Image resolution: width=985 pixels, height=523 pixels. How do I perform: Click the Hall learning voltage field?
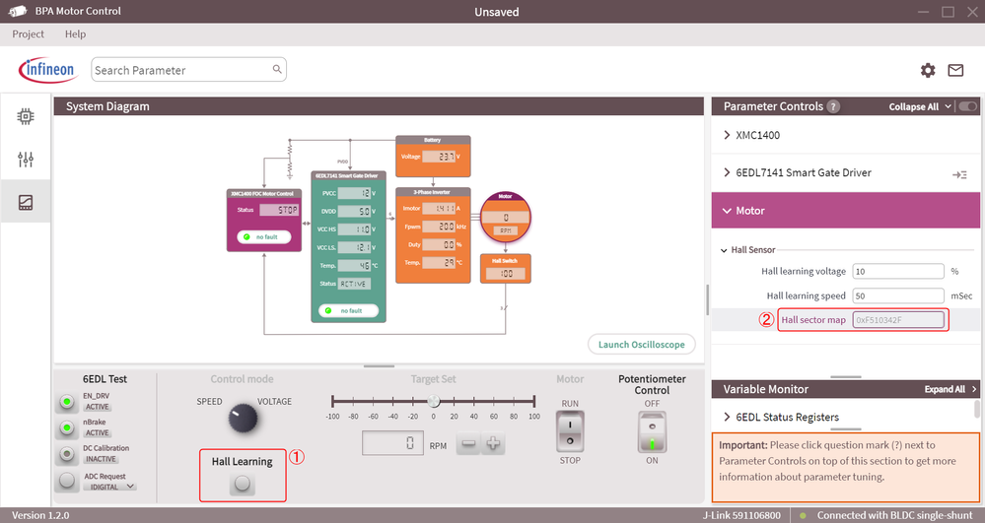point(897,271)
